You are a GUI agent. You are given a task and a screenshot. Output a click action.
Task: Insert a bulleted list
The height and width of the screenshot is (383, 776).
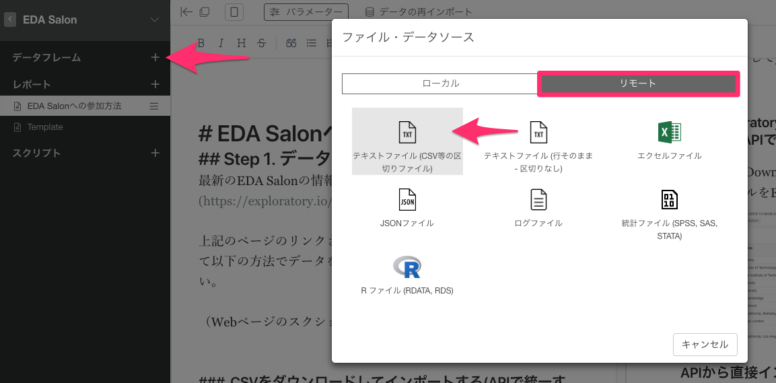tap(312, 43)
